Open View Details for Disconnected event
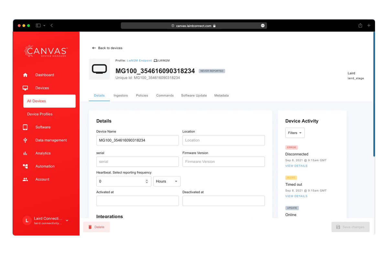This screenshot has width=388, height=253. 296,166
